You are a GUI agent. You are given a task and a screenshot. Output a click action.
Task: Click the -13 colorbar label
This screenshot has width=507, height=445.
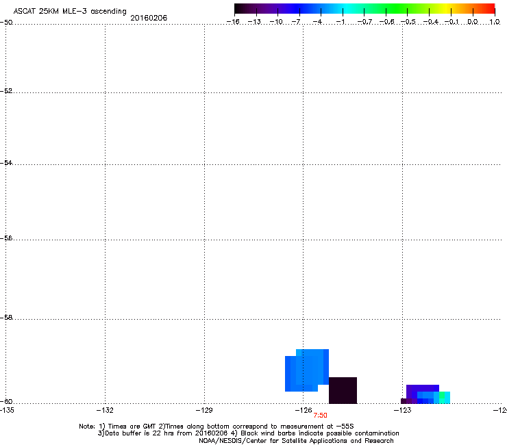point(254,22)
